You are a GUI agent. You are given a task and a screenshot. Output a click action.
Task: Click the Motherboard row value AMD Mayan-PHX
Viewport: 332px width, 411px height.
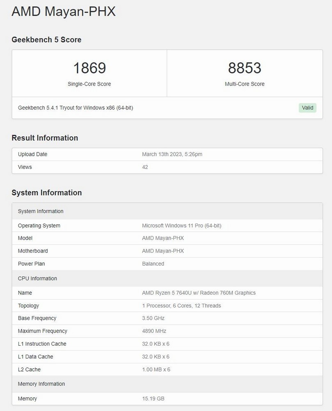click(163, 251)
